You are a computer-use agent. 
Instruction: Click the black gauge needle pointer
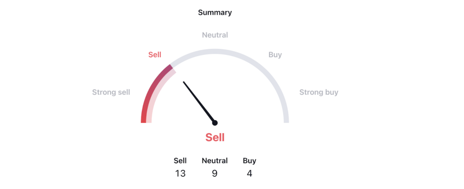point(198,102)
